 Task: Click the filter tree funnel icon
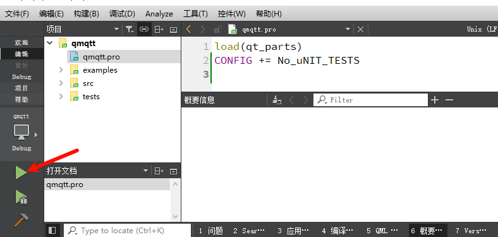pos(130,30)
